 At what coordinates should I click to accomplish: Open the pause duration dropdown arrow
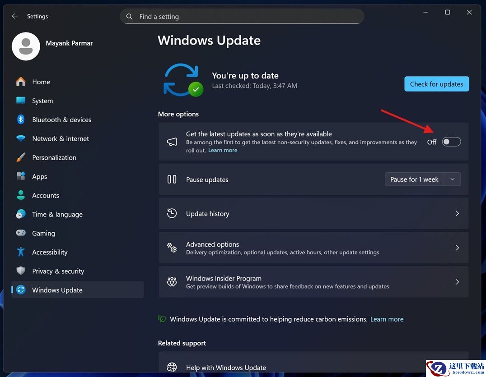[453, 179]
